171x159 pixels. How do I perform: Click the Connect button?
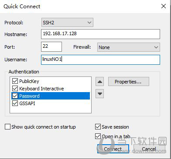pyautogui.click(x=113, y=149)
